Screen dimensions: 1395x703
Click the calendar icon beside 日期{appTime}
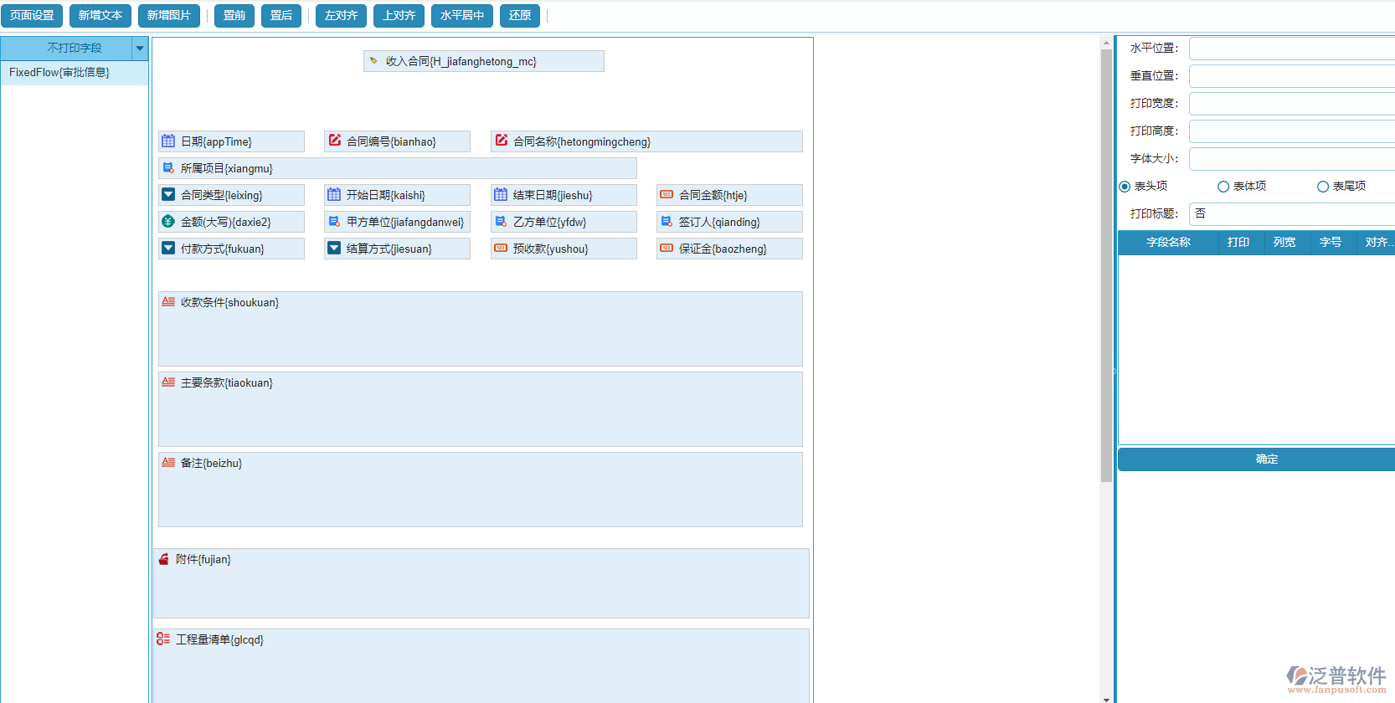click(168, 141)
